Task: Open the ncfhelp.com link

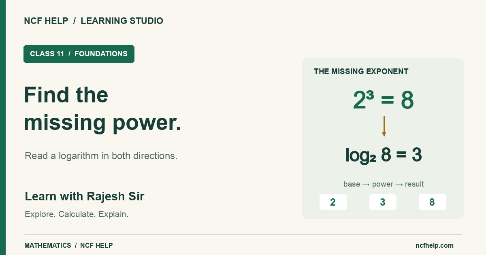Action: 435,245
